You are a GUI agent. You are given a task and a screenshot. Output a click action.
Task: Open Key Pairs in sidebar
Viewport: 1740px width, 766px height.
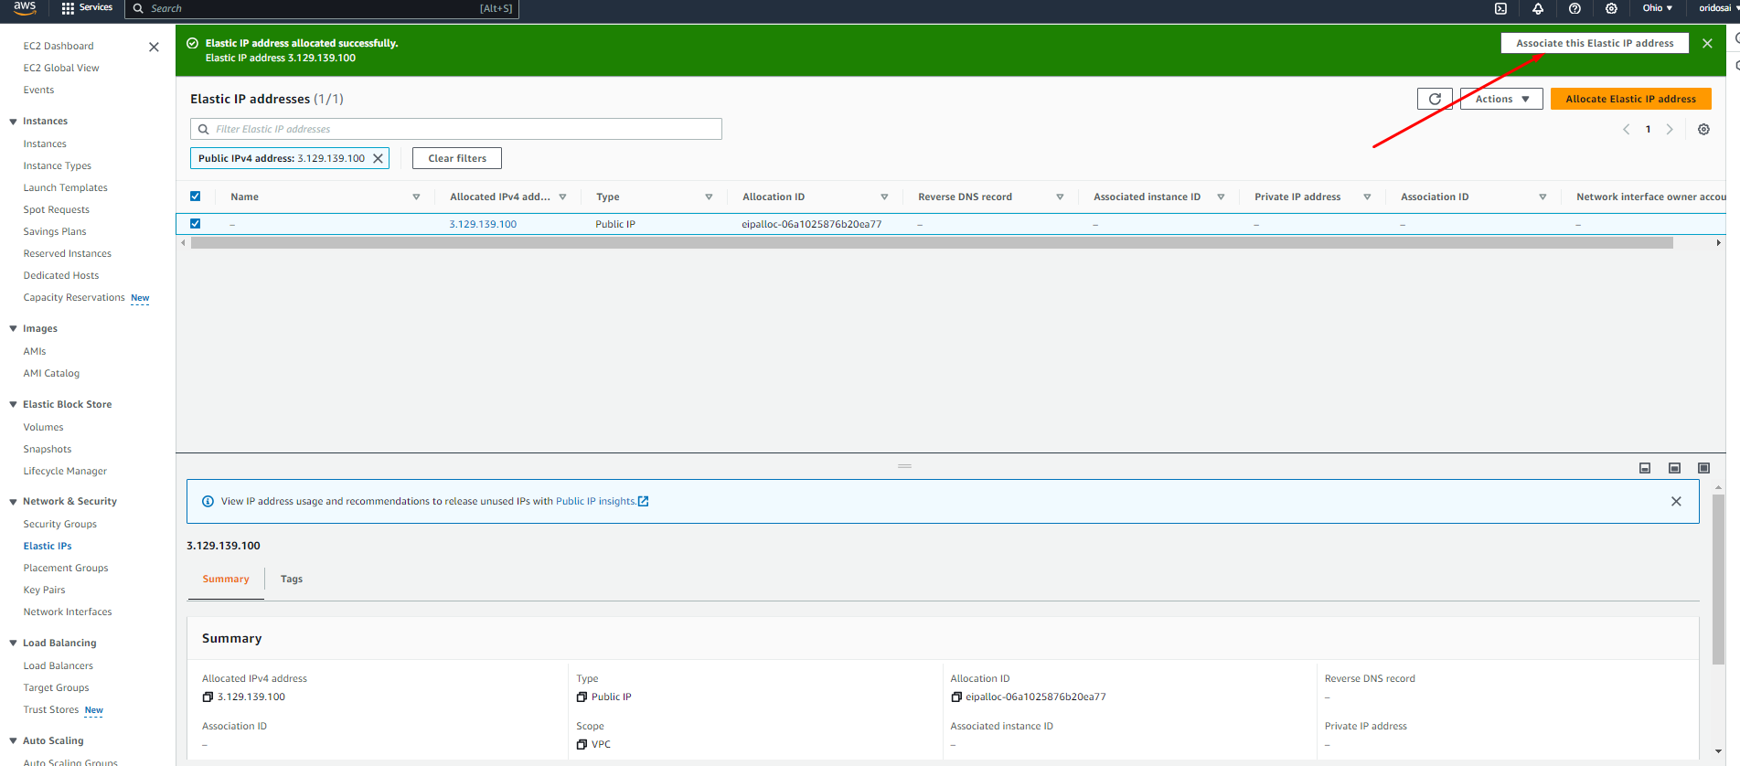pyautogui.click(x=45, y=590)
